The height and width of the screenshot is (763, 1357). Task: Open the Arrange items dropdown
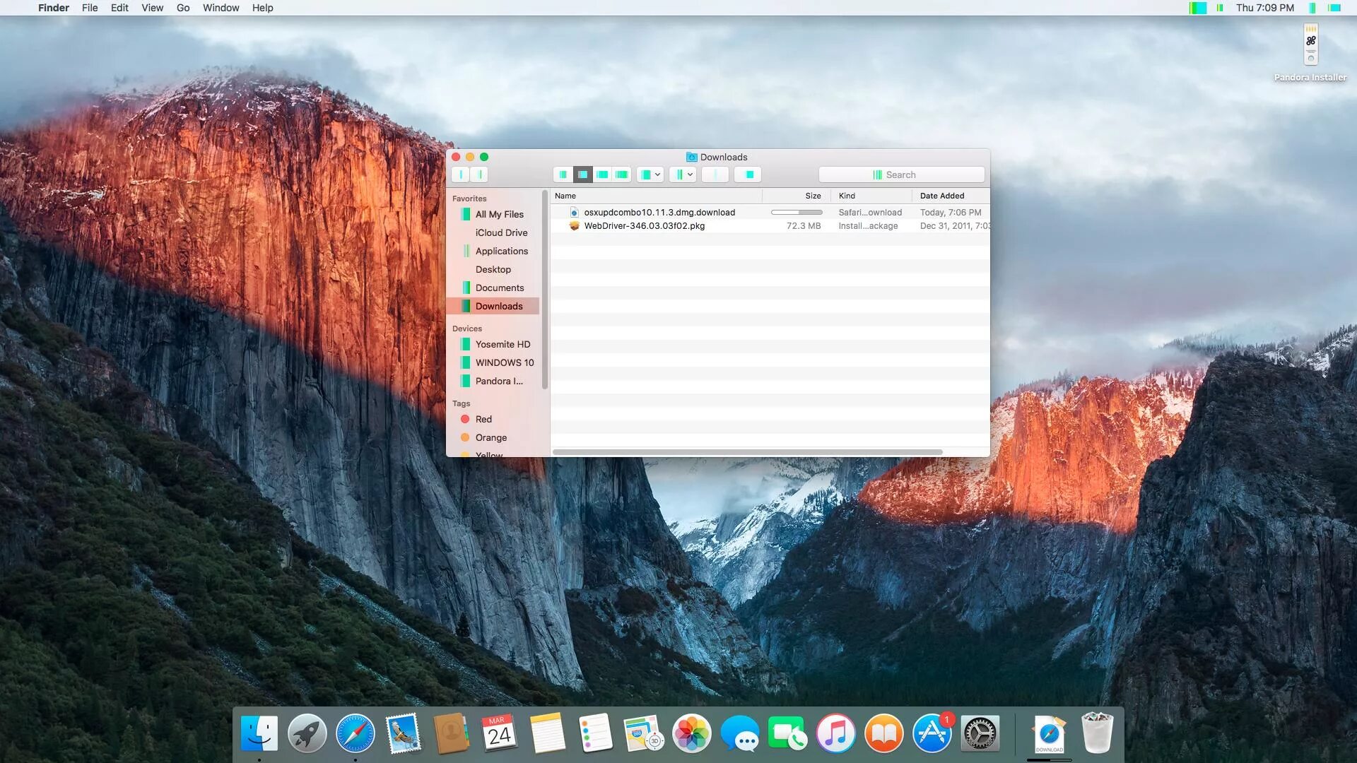[650, 175]
